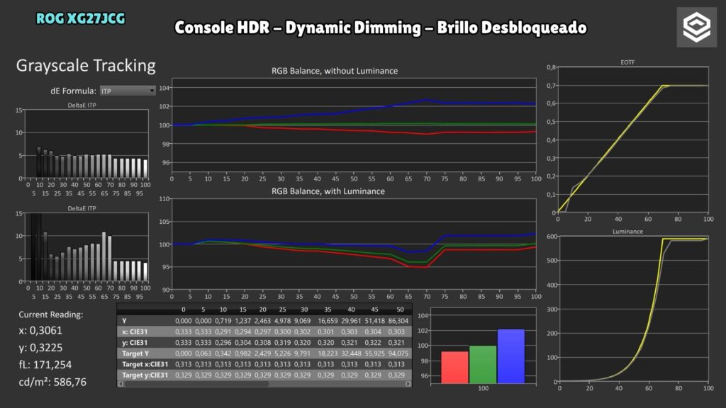Click the table scrollbar left arrow
Image resolution: width=726 pixels, height=408 pixels.
coord(121,384)
